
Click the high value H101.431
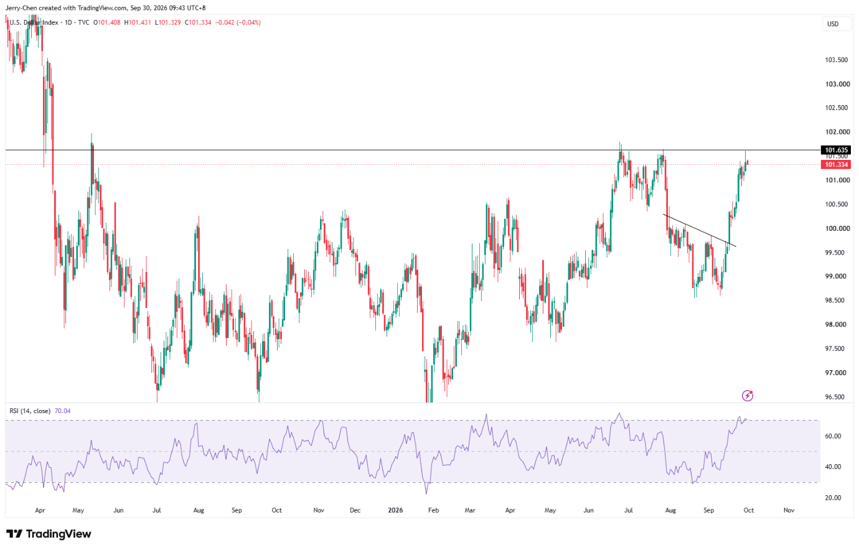(x=138, y=22)
